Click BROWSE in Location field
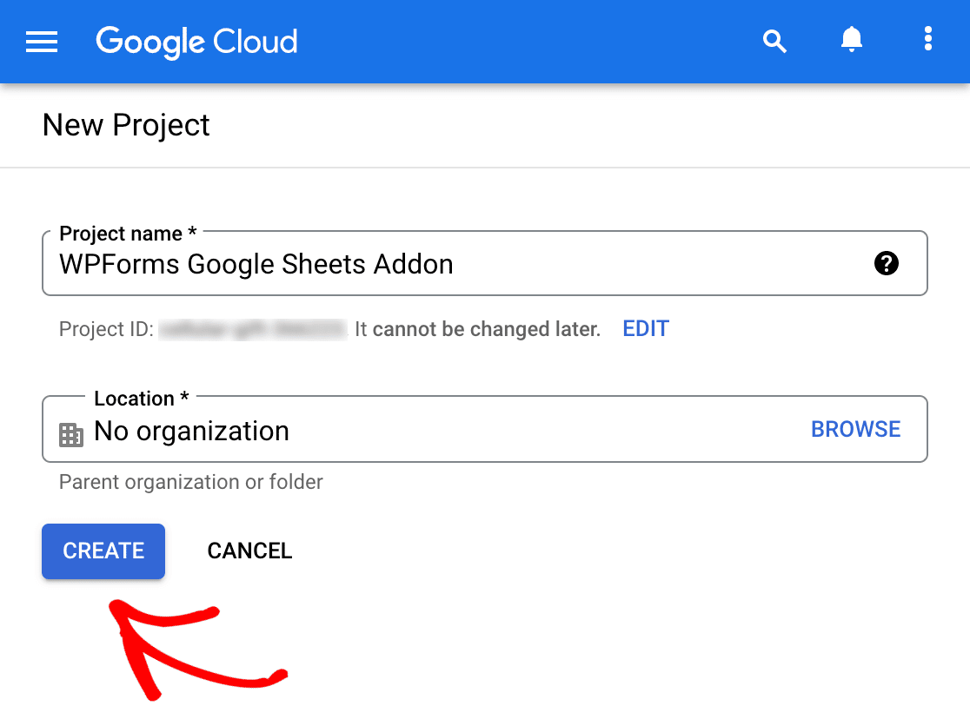This screenshot has width=970, height=719. click(x=855, y=429)
